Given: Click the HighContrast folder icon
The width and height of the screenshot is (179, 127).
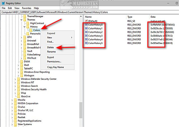Looking at the screenshot, I should tap(28, 23).
